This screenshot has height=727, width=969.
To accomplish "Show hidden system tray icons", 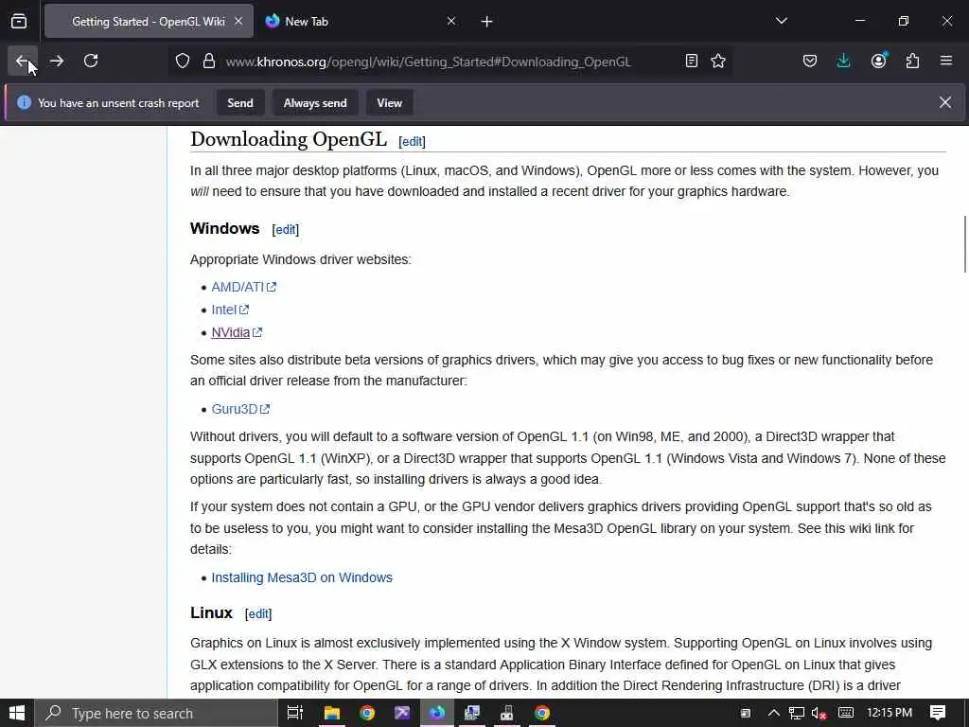I will point(773,714).
